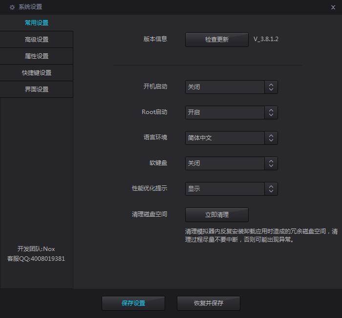Click the 保存设置 button

133,303
